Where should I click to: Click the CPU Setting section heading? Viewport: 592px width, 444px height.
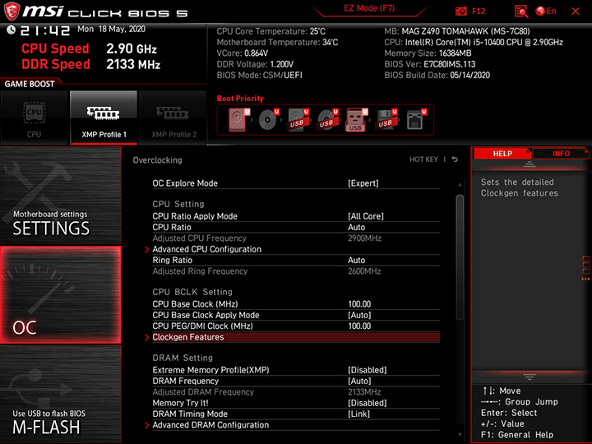click(x=178, y=204)
